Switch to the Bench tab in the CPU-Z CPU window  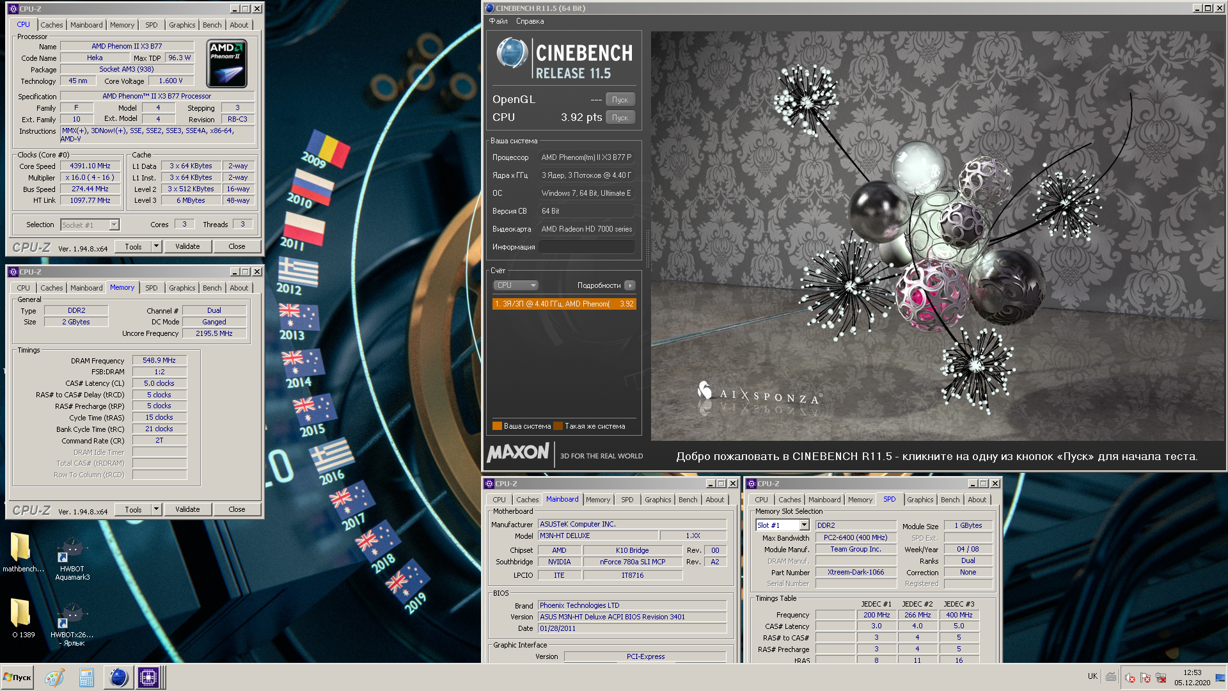point(212,25)
